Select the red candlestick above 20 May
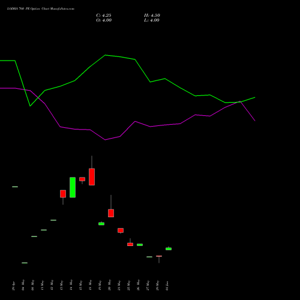Screen dimensions: 300x300 [111, 213]
